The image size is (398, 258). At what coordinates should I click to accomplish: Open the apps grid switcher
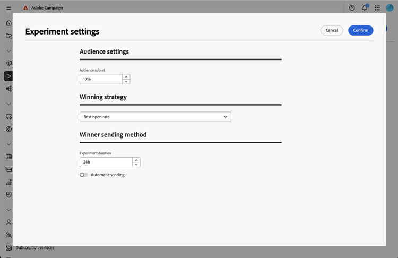coord(377,8)
